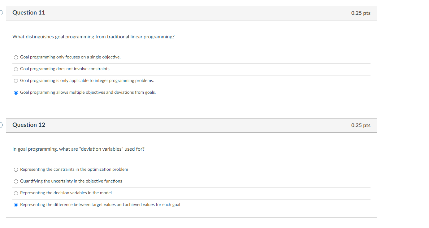429x228 pixels.
Task: Click the Question 11 prompt text
Action: pos(93,37)
